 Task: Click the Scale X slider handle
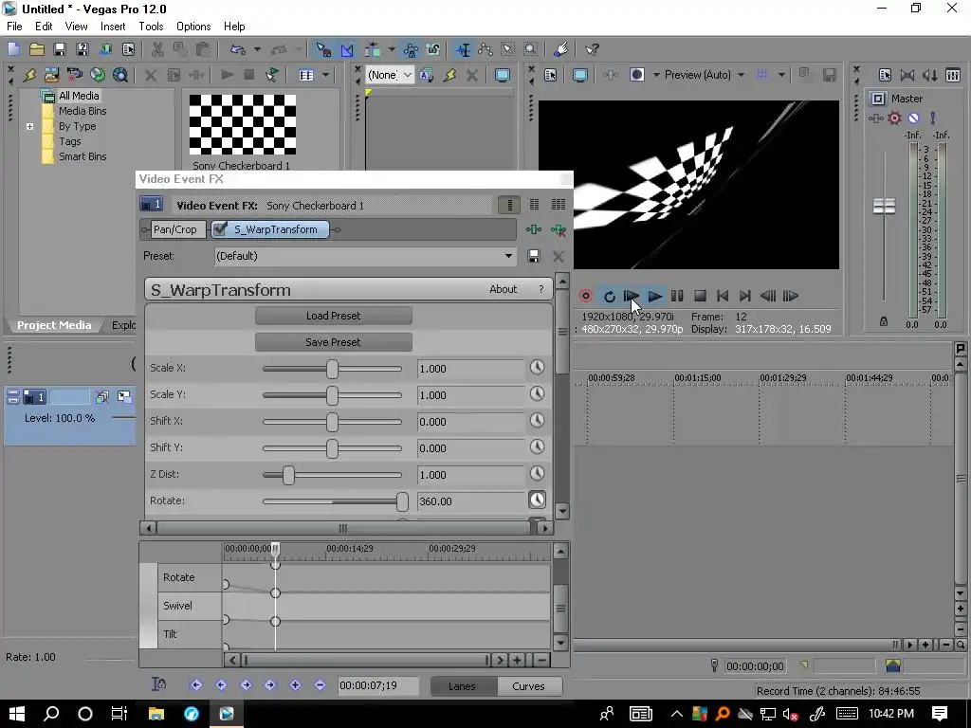[333, 369]
